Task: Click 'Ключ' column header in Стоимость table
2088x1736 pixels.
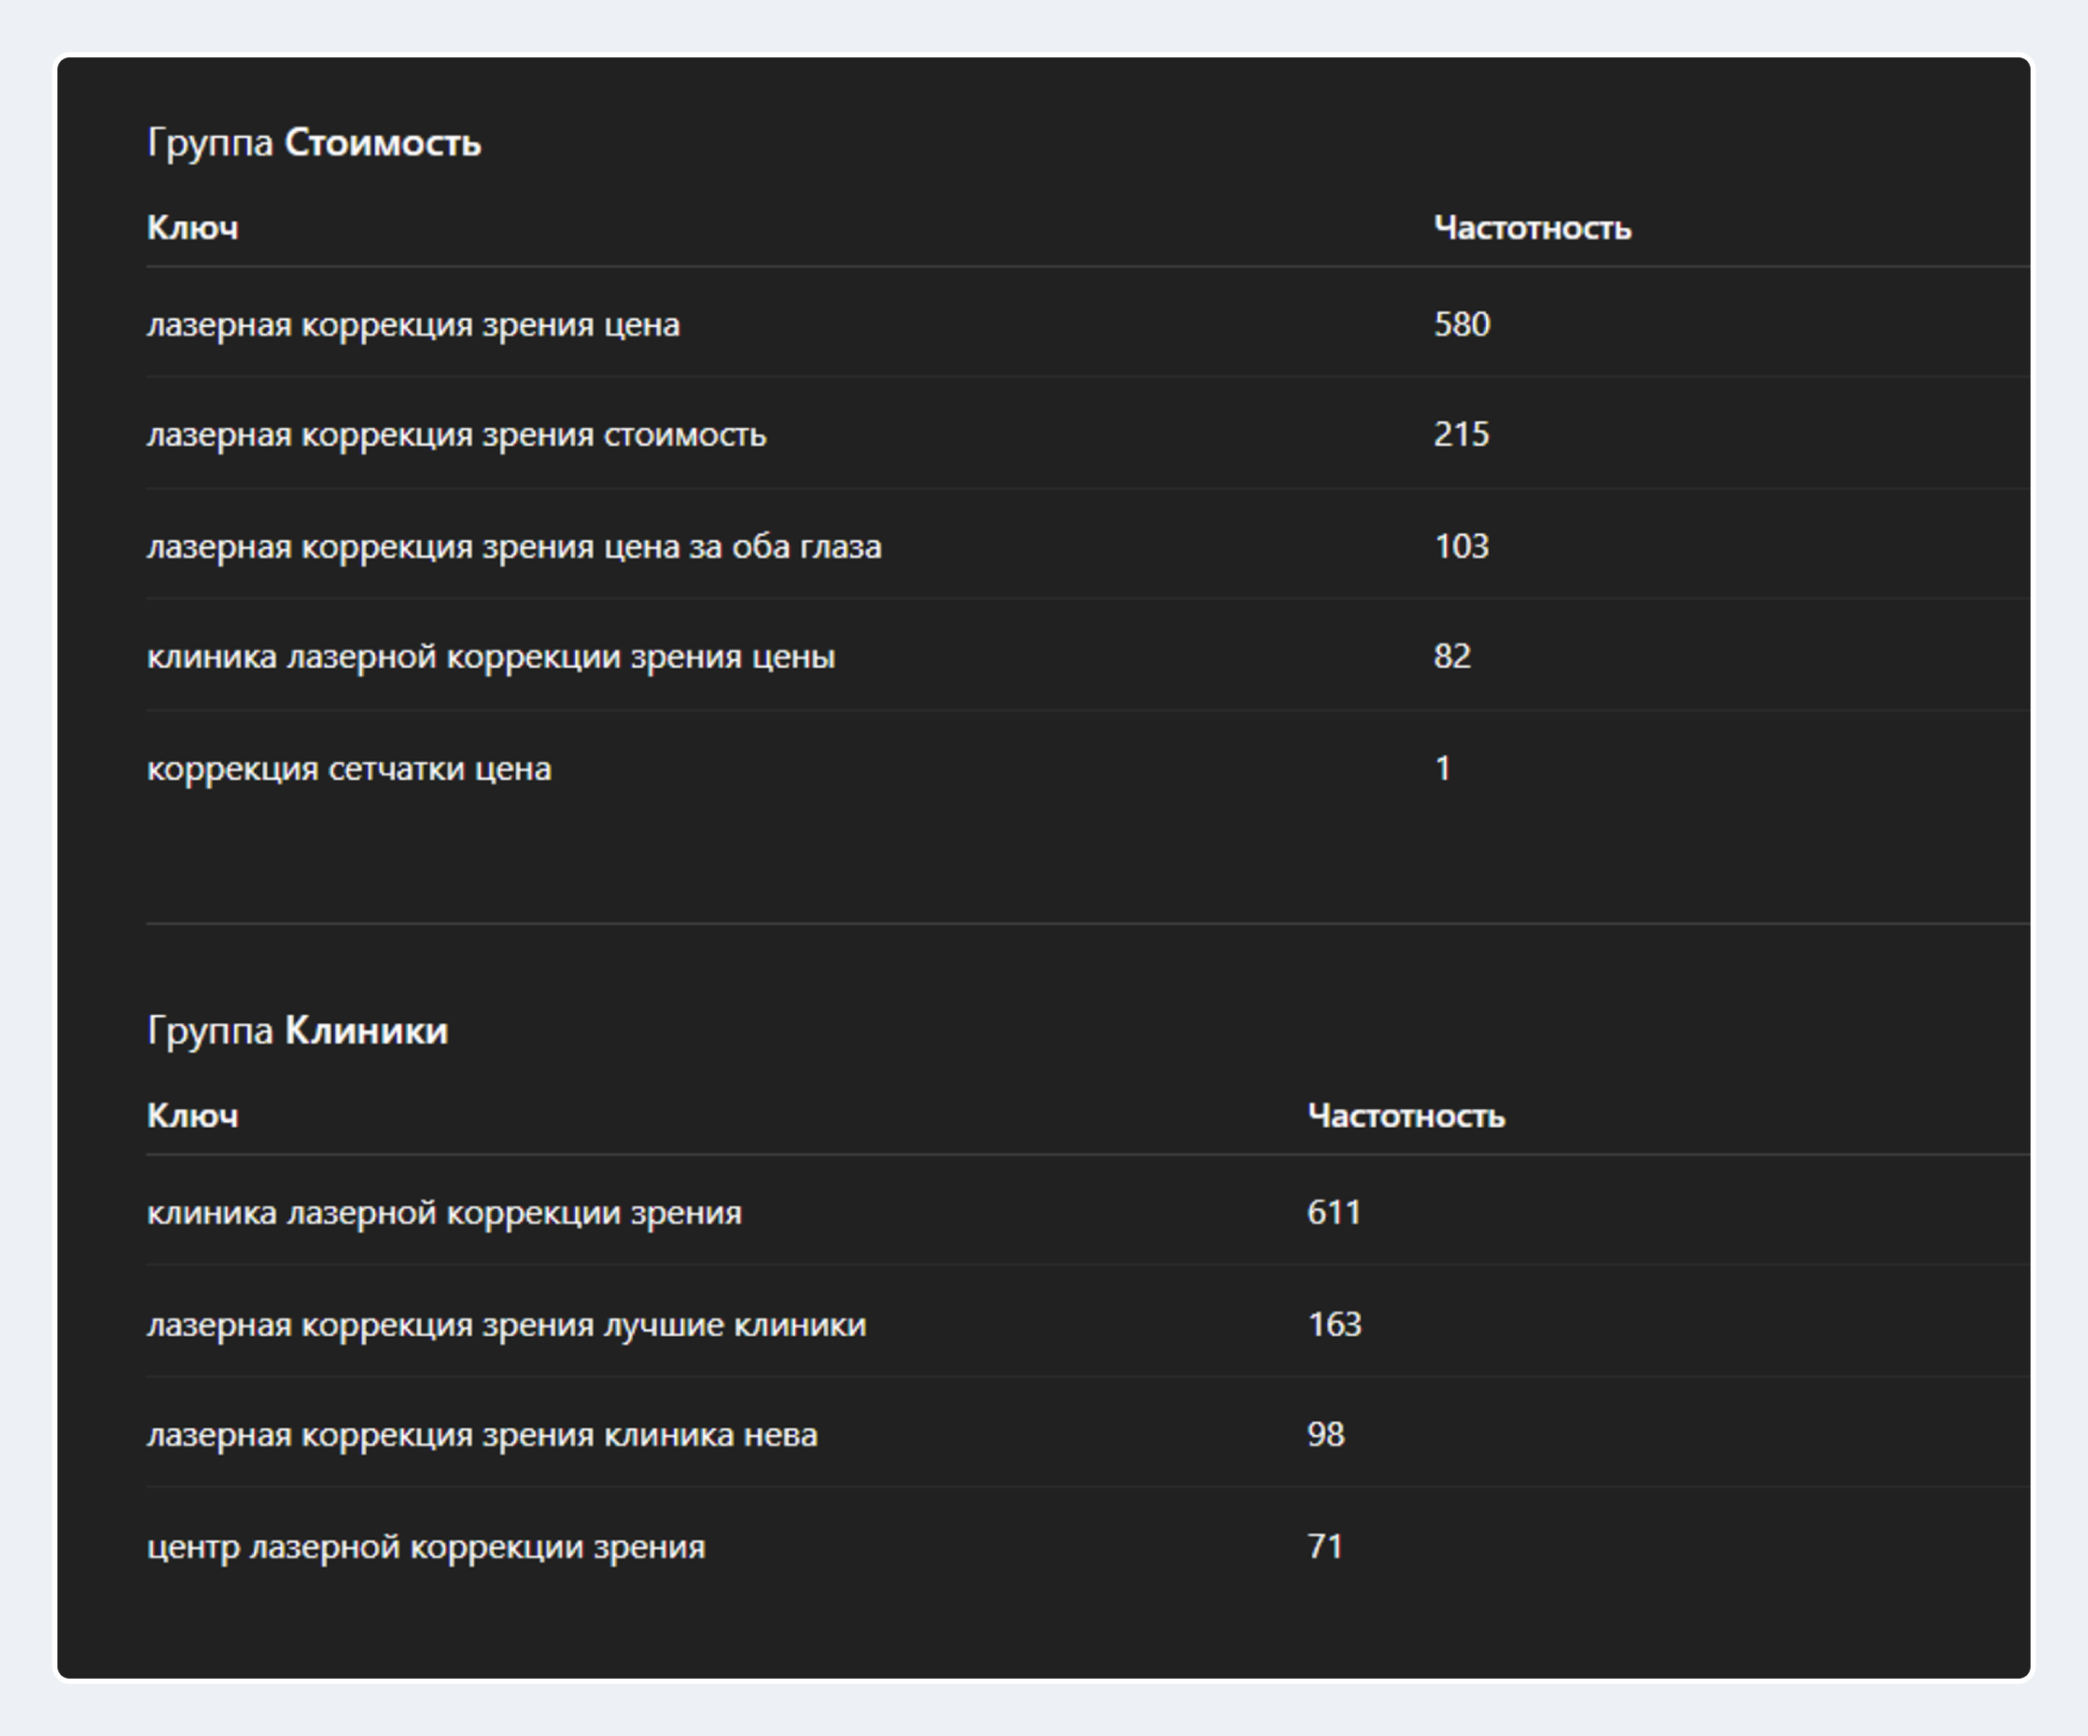Action: click(193, 228)
